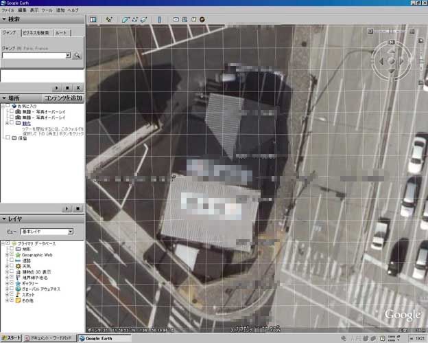Click the Google Earth title bar icon

pyautogui.click(x=3, y=3)
